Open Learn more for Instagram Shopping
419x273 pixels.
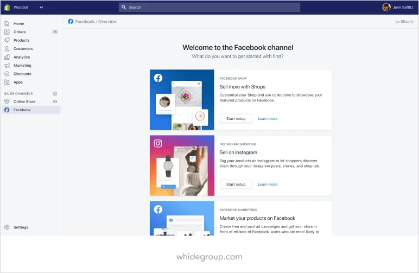268,185
